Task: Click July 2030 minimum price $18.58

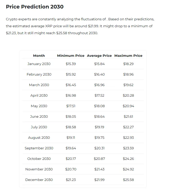Action: 71,127
